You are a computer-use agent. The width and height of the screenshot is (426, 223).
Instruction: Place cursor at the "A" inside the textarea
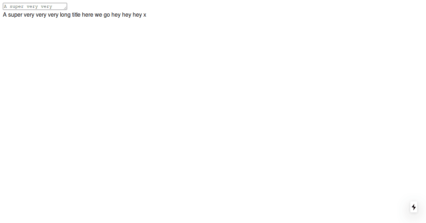point(5,7)
